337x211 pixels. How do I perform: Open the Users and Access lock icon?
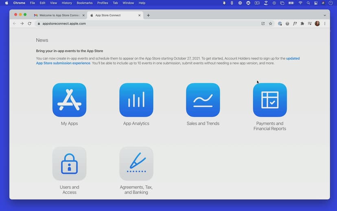point(69,164)
